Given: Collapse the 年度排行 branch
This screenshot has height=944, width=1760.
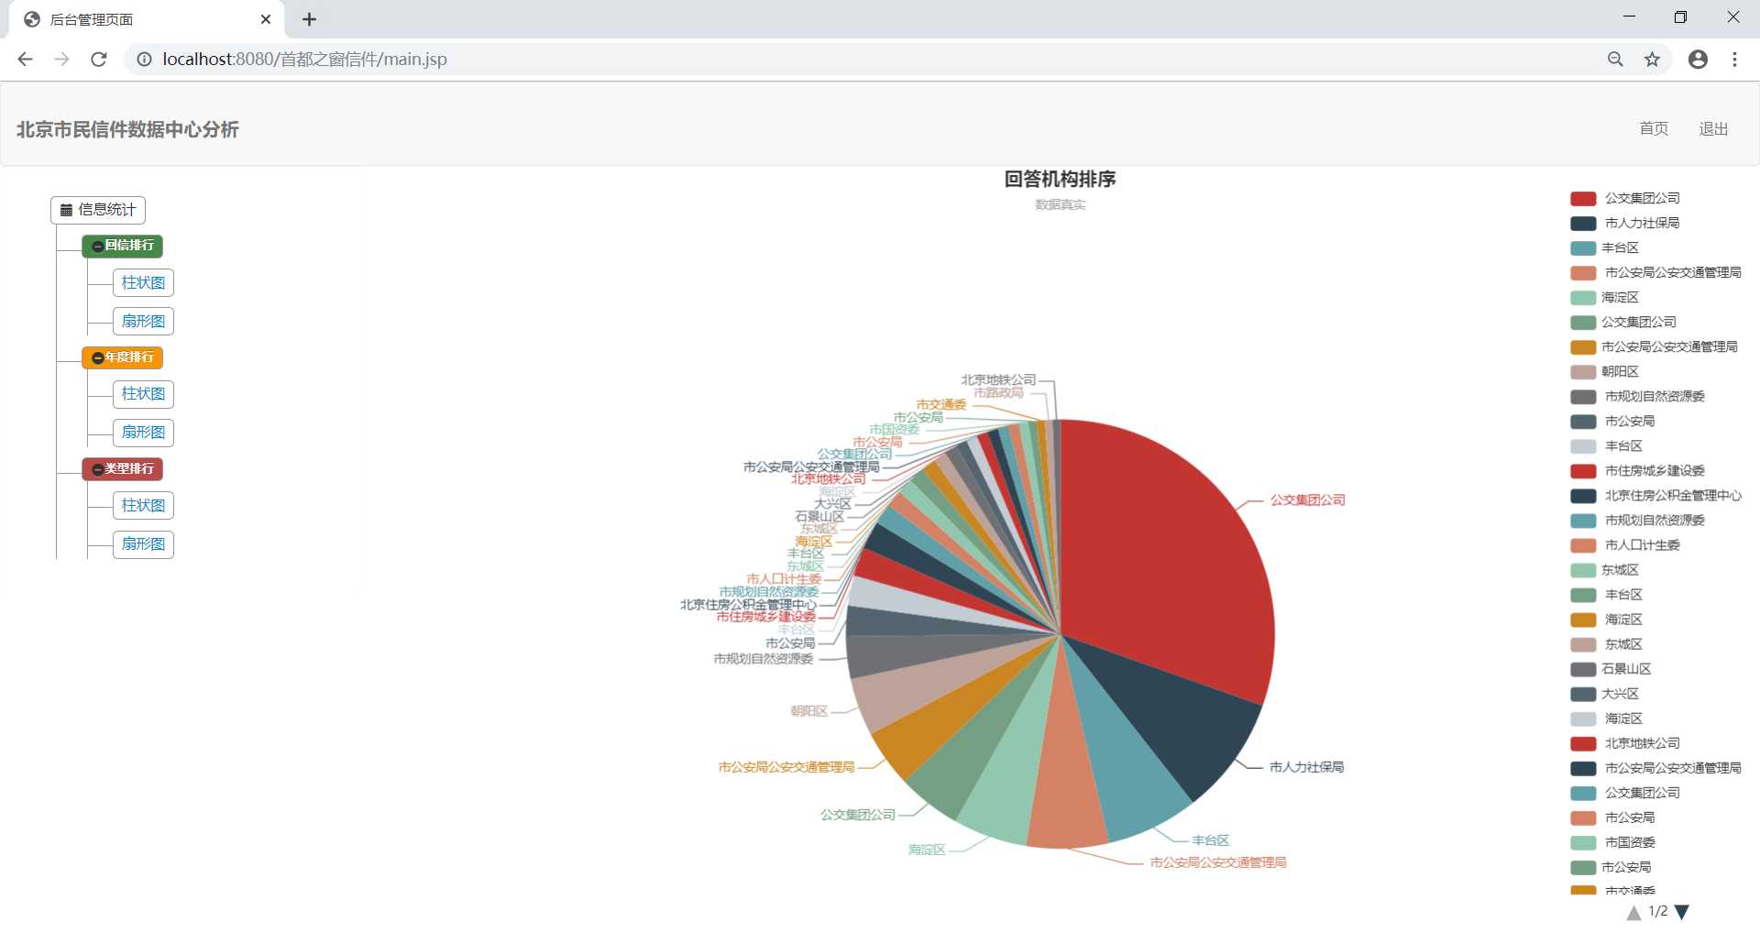Looking at the screenshot, I should [x=122, y=357].
